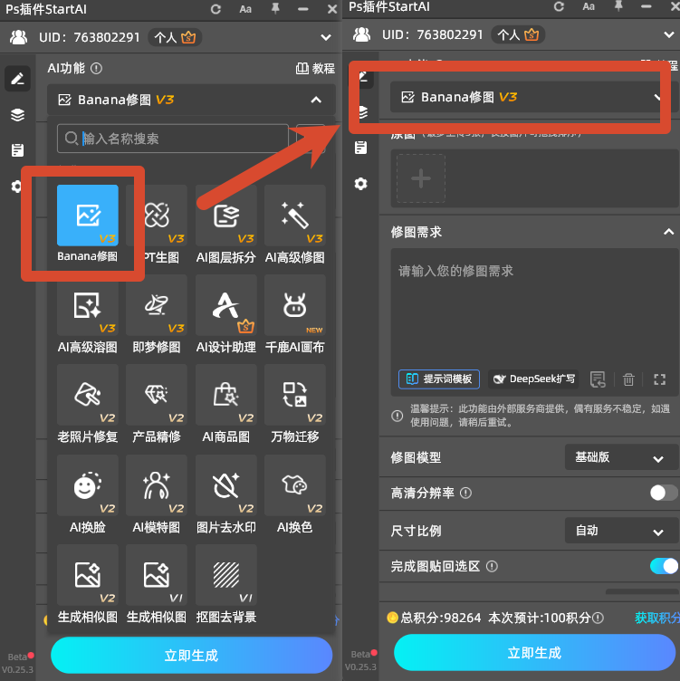
Task: Open 尺寸比例 自动 dropdown
Action: pyautogui.click(x=621, y=531)
